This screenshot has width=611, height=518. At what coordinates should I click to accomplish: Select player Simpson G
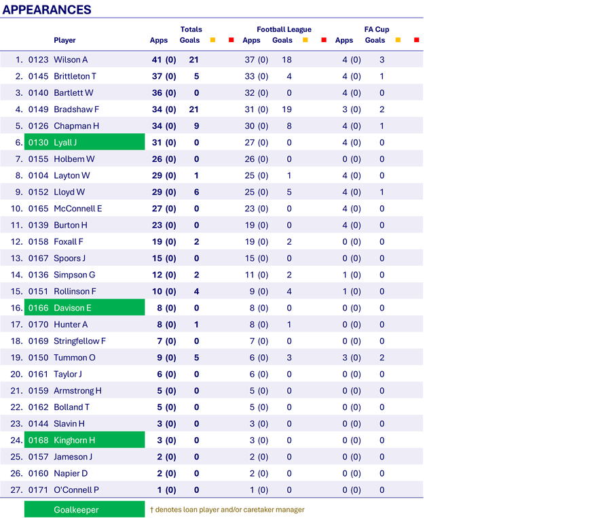coord(75,275)
